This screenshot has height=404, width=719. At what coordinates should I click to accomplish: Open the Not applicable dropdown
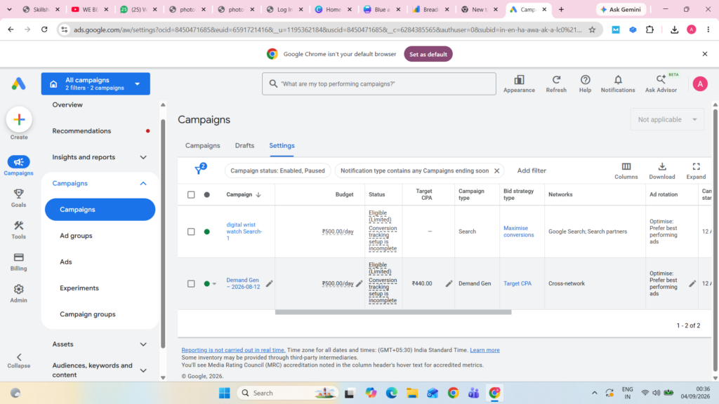point(667,119)
